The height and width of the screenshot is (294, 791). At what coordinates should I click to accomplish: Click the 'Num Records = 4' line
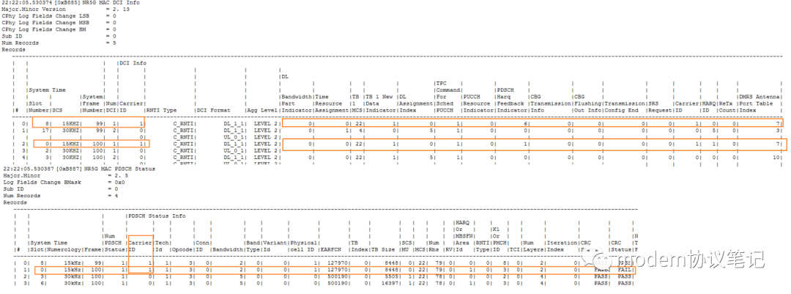pos(59,196)
